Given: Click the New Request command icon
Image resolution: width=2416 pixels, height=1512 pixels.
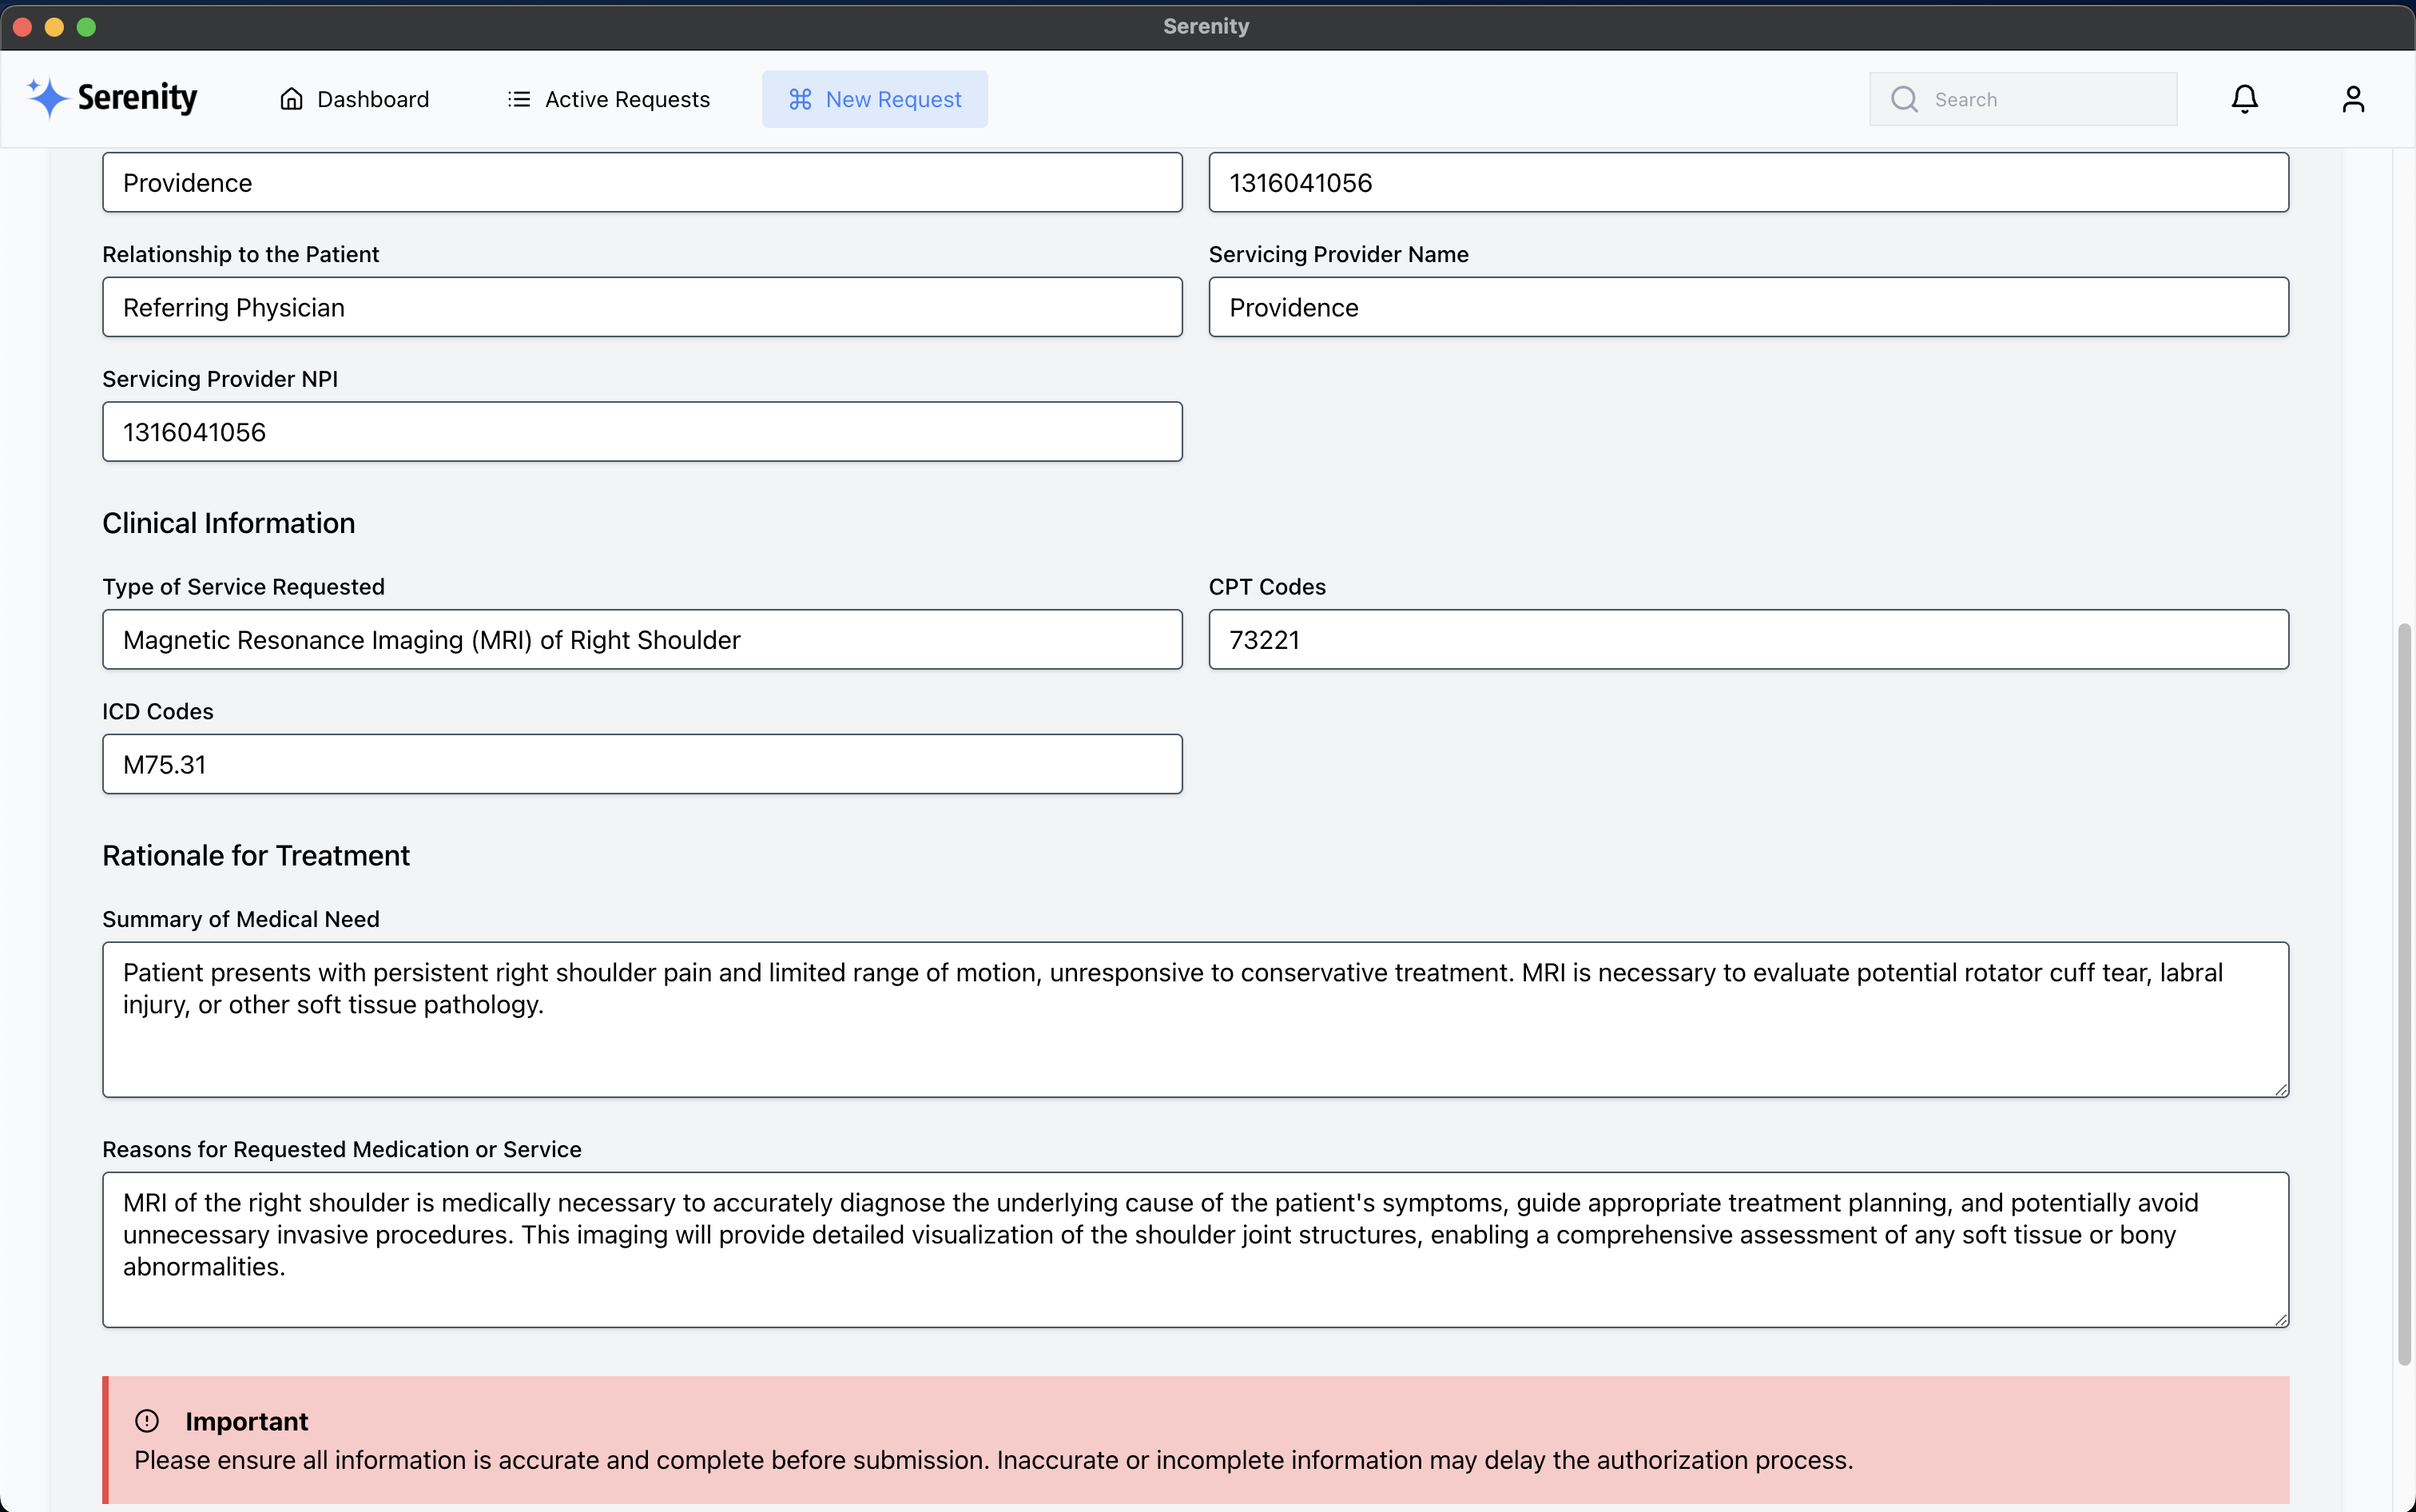Looking at the screenshot, I should [800, 99].
